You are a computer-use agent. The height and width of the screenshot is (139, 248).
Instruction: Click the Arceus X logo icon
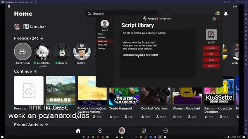145,19
